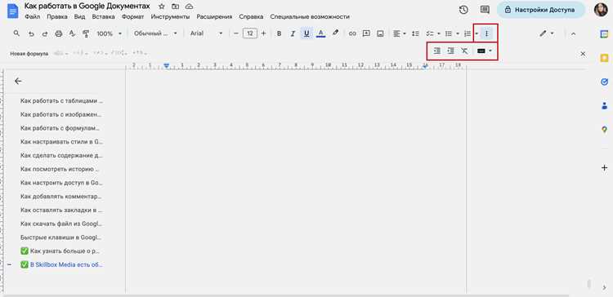This screenshot has height=297, width=613.
Task: Open the search menus magnifier tool
Action: [16, 33]
